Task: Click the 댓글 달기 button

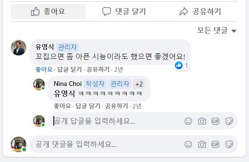Action: click(x=124, y=12)
